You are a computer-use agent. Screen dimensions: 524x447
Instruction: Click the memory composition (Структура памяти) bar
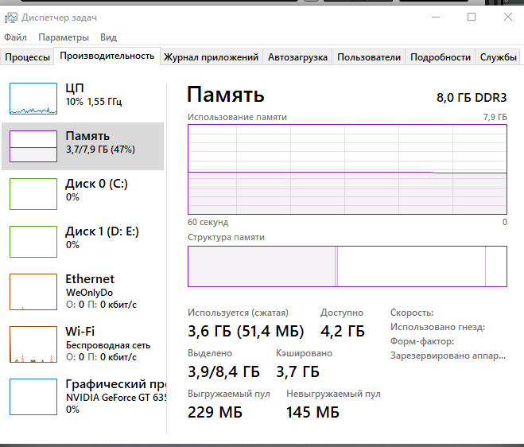point(347,266)
